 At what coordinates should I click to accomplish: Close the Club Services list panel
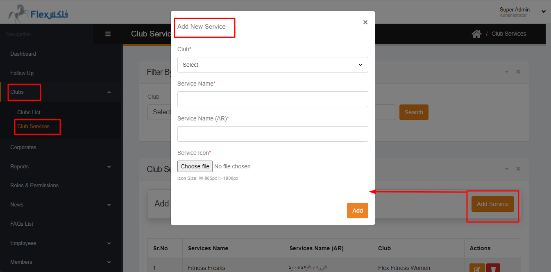[x=518, y=169]
